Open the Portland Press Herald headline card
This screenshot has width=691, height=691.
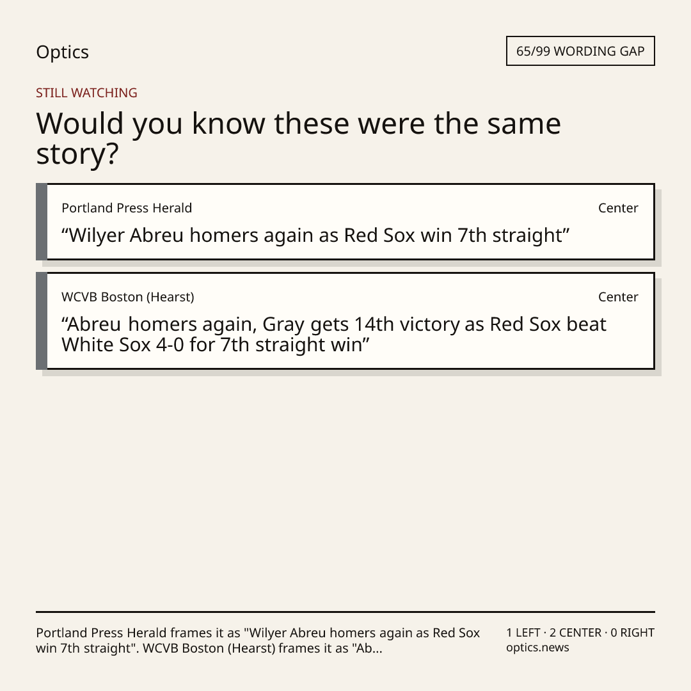pos(345,221)
